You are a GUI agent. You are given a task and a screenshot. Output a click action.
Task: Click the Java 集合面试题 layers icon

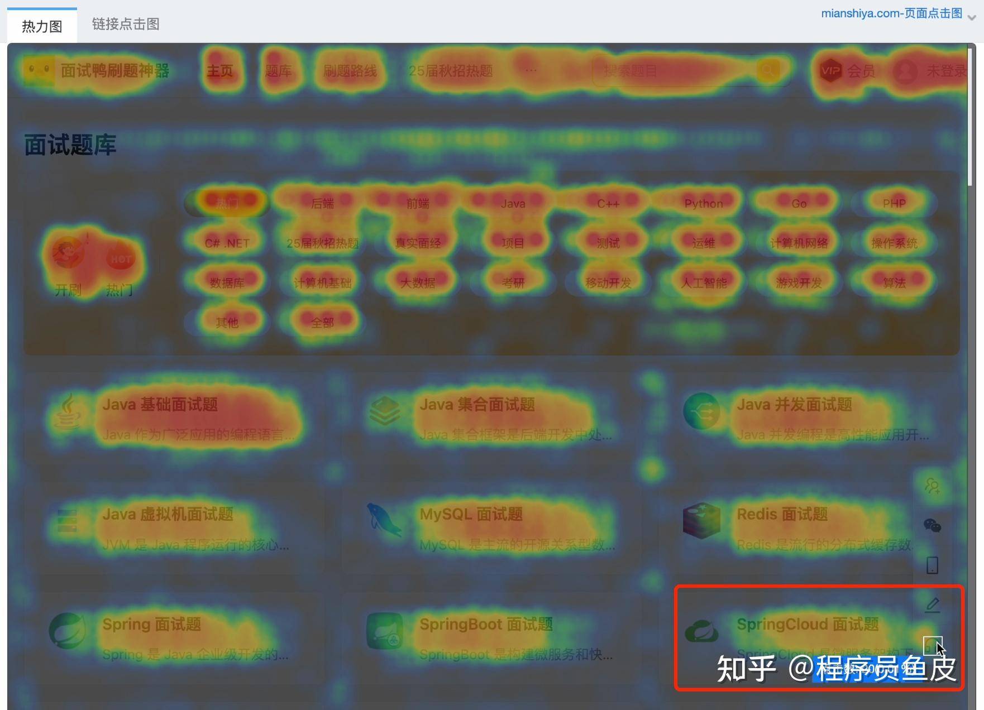(x=385, y=411)
